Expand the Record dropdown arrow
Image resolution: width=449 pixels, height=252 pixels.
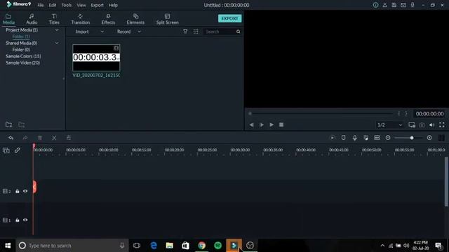click(140, 31)
